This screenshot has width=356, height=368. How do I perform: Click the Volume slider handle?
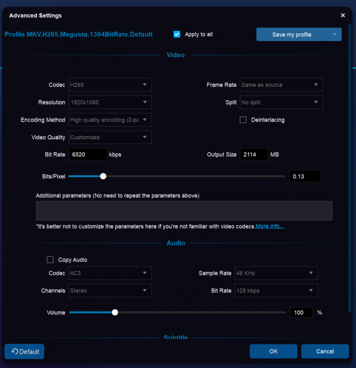pyautogui.click(x=115, y=312)
